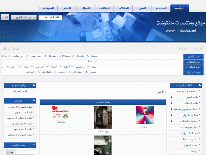Open the طبيعة22 link in the photos ticker

pos(66,56)
